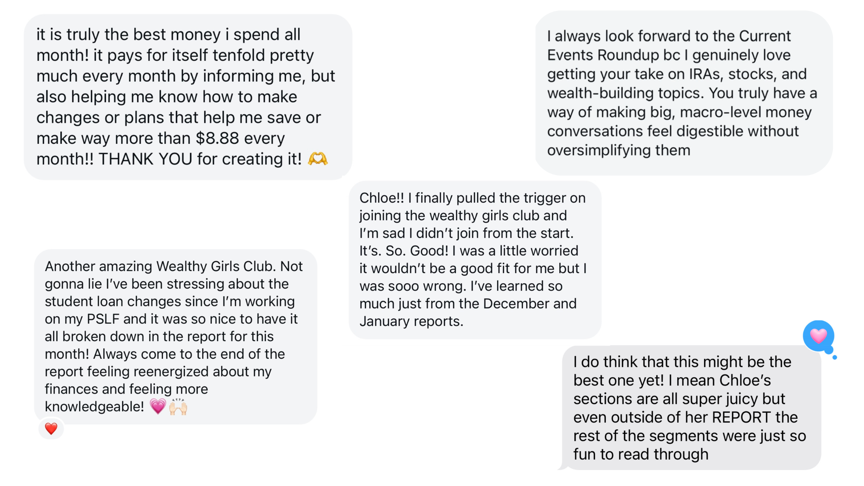The width and height of the screenshot is (864, 486).
Task: Click the red heart reaction under the PSLF message
Action: [51, 429]
